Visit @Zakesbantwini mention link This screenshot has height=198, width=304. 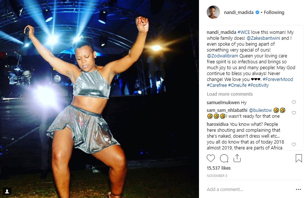[263, 38]
